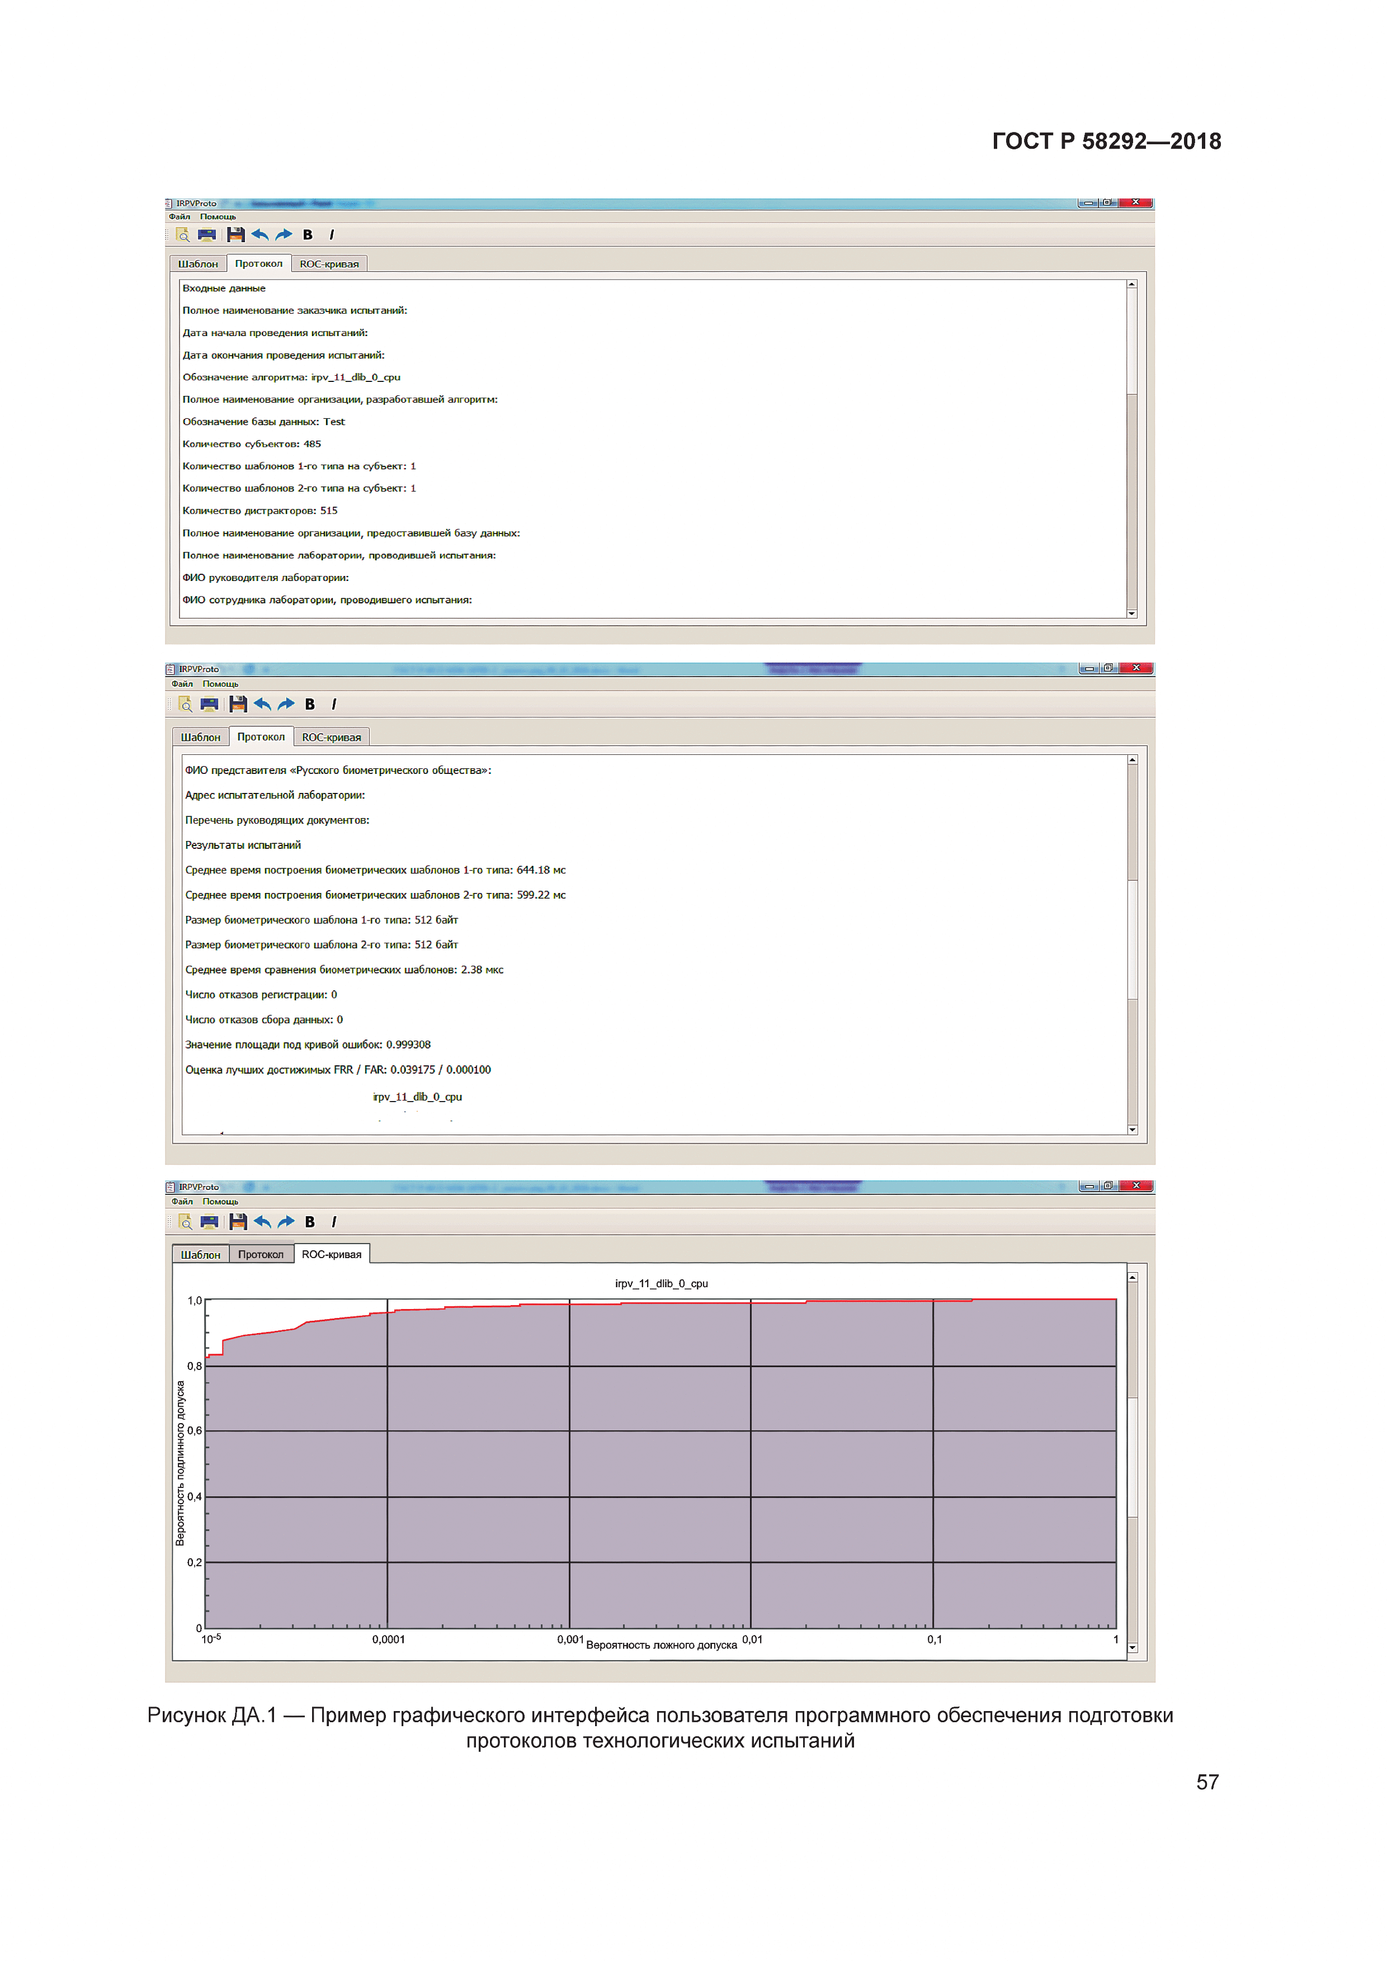Click scroll-down arrow beside the ROC chart

click(x=1133, y=1647)
